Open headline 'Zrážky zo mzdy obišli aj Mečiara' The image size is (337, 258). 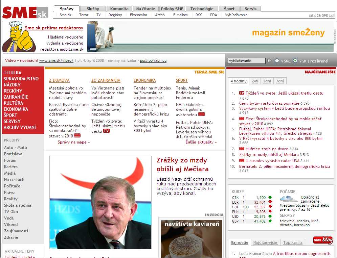[x=182, y=164]
